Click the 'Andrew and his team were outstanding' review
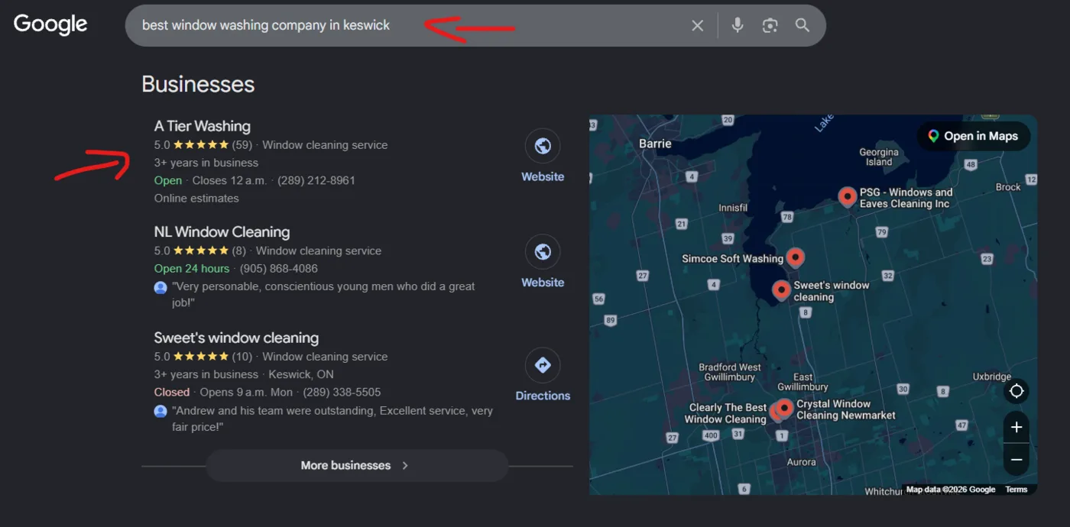 [x=332, y=419]
